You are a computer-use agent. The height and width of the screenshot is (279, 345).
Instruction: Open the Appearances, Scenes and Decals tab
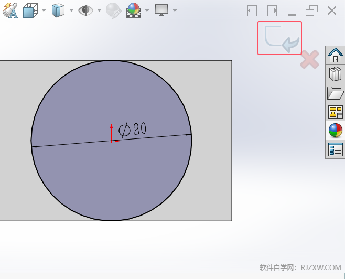click(x=336, y=131)
